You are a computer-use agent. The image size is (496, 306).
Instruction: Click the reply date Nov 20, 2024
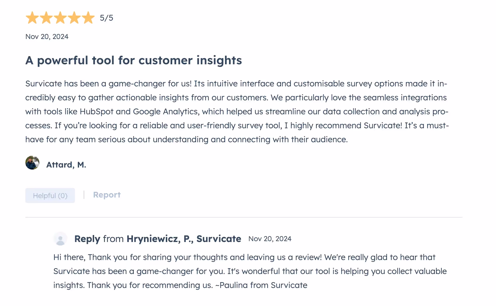pos(270,239)
